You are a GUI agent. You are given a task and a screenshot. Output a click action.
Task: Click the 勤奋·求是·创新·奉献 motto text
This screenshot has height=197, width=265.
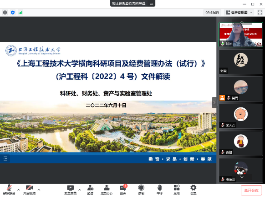coord(180,159)
